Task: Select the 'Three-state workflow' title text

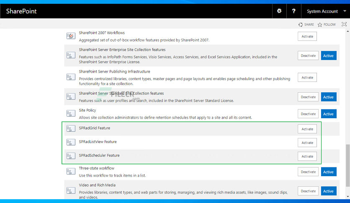Action: pyautogui.click(x=96, y=168)
